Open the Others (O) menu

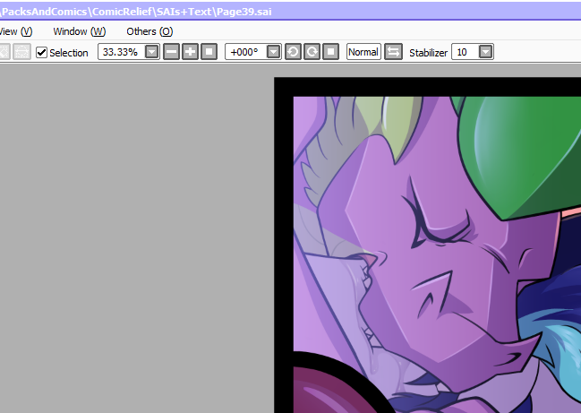click(x=150, y=31)
